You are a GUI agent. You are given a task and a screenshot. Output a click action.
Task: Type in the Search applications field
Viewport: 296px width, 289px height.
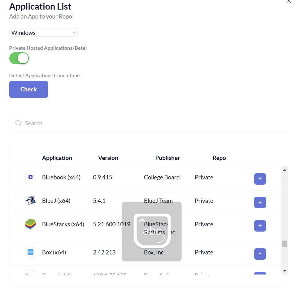pyautogui.click(x=149, y=123)
